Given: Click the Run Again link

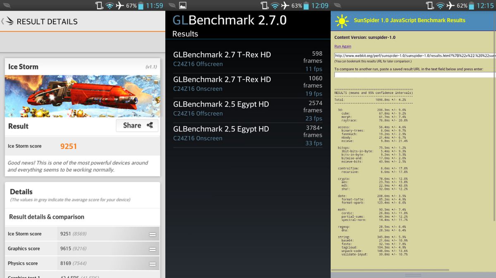Looking at the screenshot, I should [x=343, y=46].
